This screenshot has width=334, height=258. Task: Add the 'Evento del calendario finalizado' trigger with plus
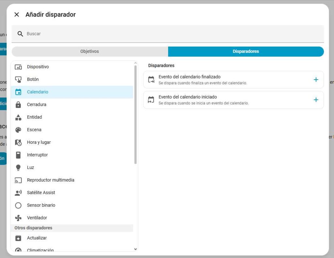[316, 80]
